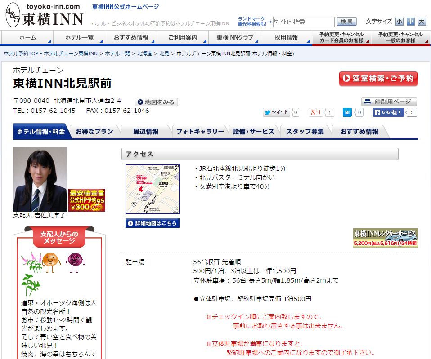Switch to the スタッフ募集 tab
The image size is (431, 359).
click(305, 132)
